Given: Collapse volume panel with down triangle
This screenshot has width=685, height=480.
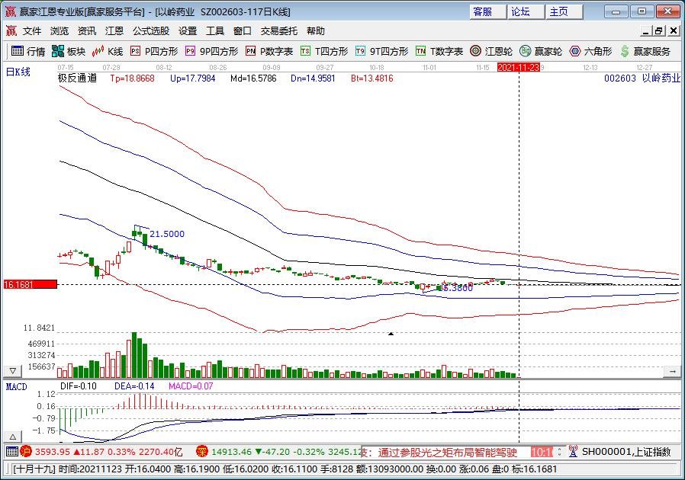Looking at the screenshot, I should point(13,371).
